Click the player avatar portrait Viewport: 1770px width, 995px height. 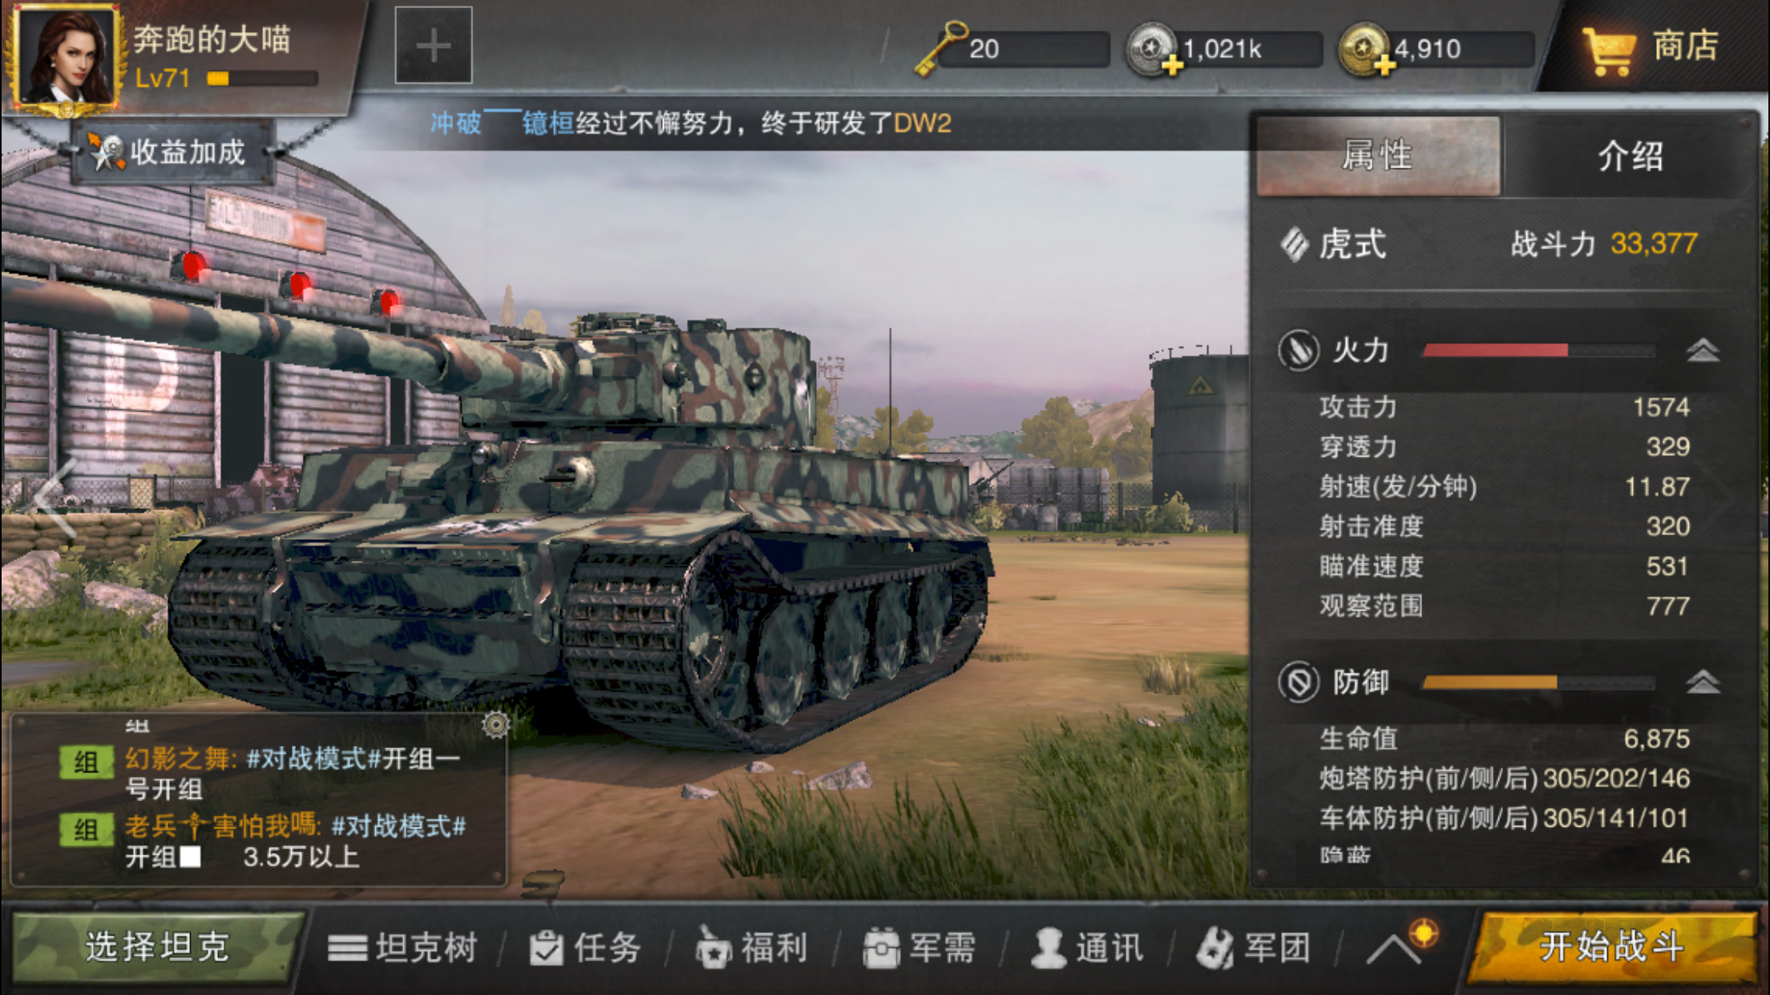(64, 56)
